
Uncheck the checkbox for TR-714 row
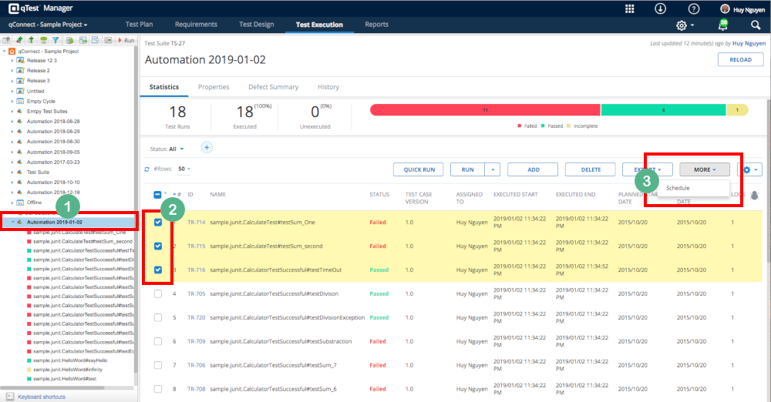pos(158,223)
